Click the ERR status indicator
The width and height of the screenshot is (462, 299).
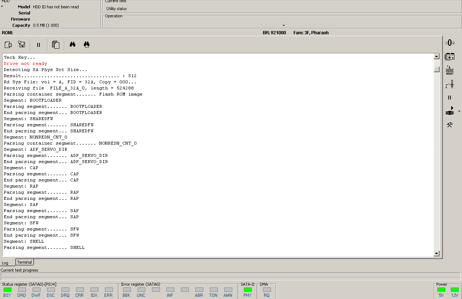coord(109,290)
